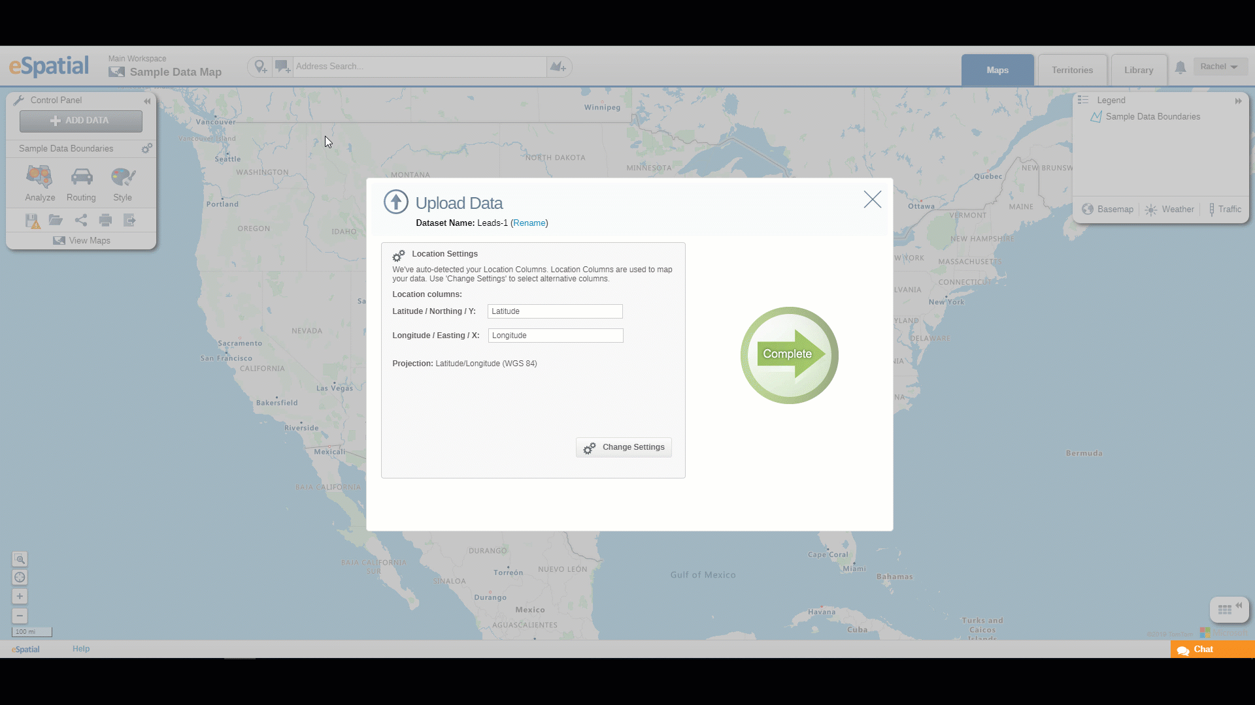Click the ADD DATA button

[81, 121]
